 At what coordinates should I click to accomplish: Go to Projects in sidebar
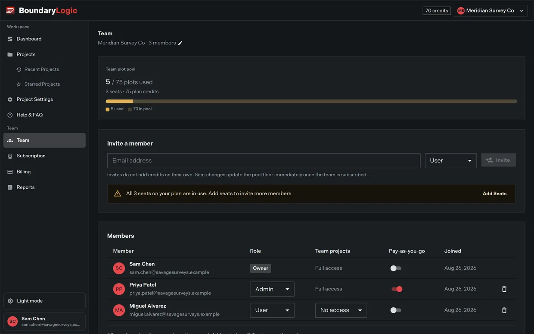pyautogui.click(x=44, y=55)
